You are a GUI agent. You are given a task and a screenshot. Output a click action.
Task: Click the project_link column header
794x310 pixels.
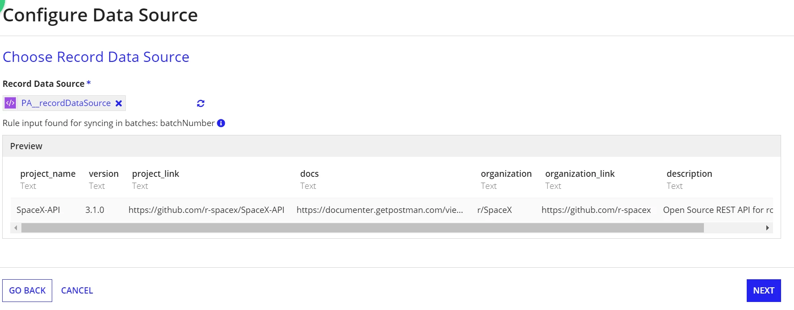pos(156,174)
